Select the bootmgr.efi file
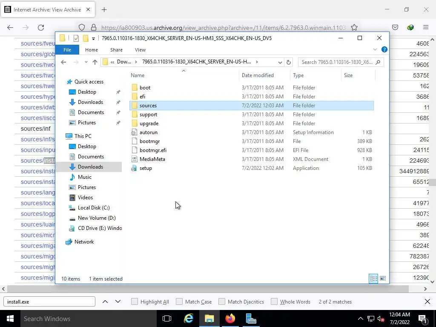Viewport: 436px width, 327px height. pyautogui.click(x=251, y=150)
